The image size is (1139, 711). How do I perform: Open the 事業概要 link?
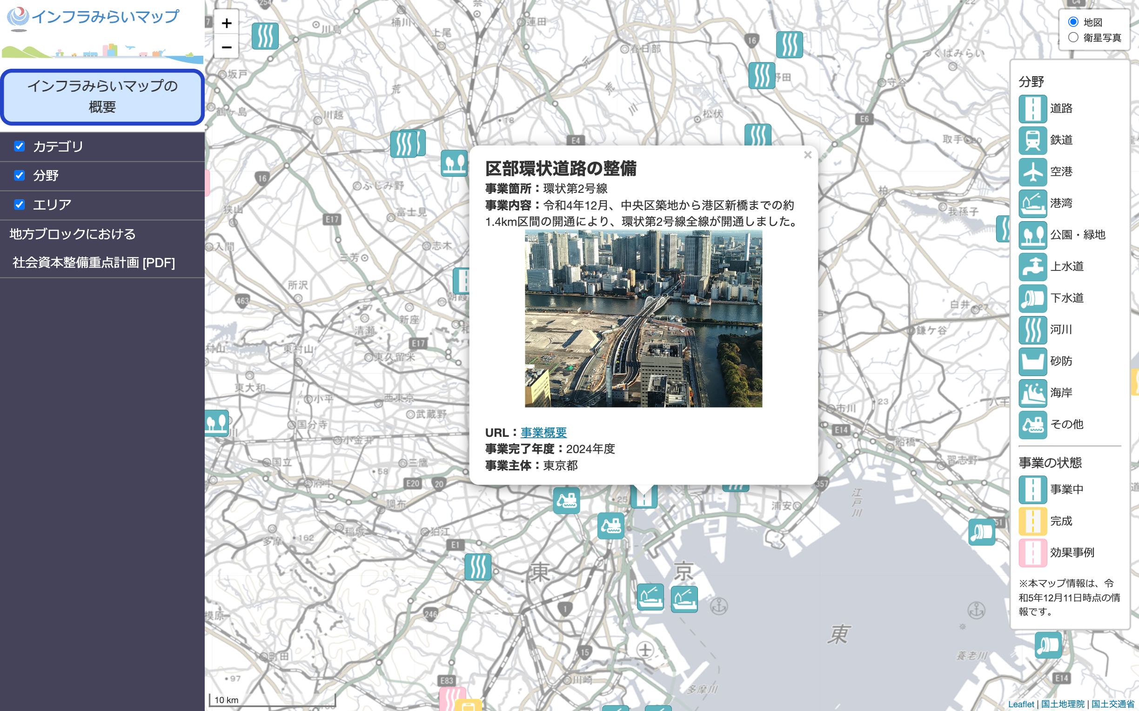[x=543, y=432]
